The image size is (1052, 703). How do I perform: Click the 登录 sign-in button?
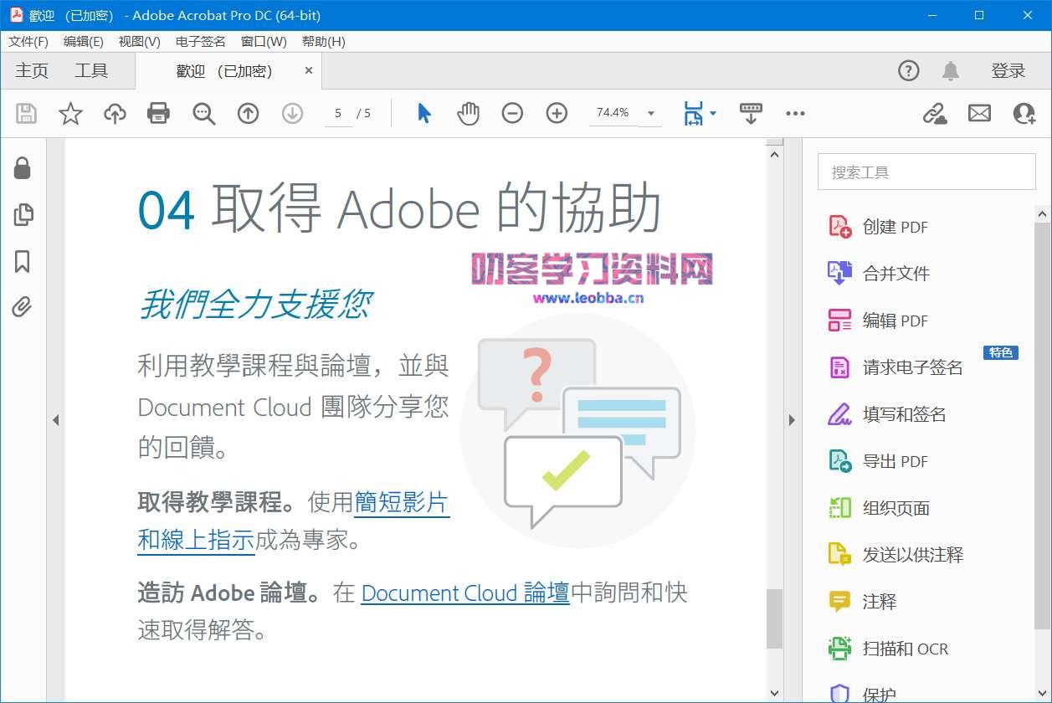point(1009,70)
